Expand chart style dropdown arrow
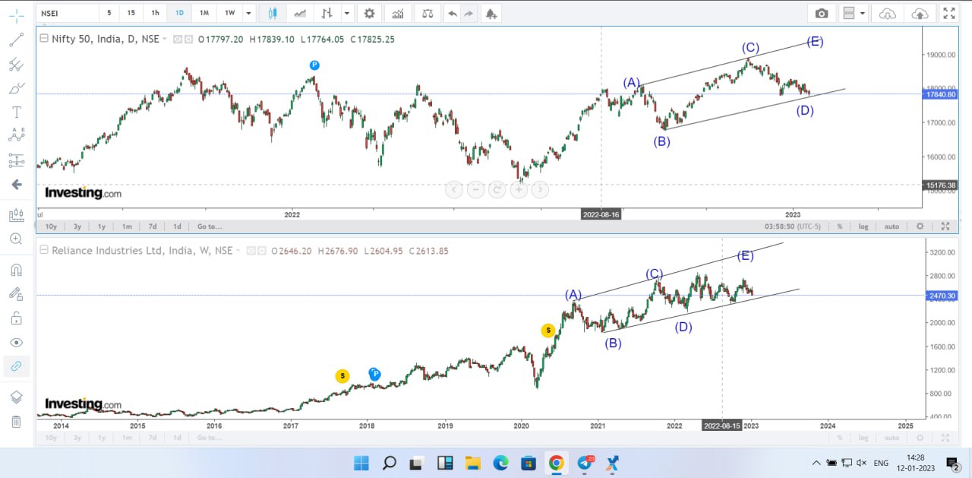 coord(347,13)
